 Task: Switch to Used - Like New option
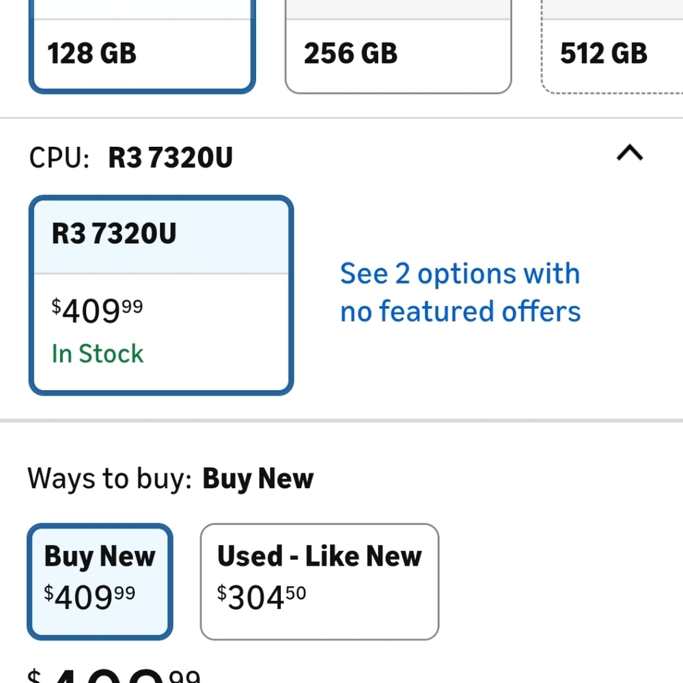click(x=319, y=581)
